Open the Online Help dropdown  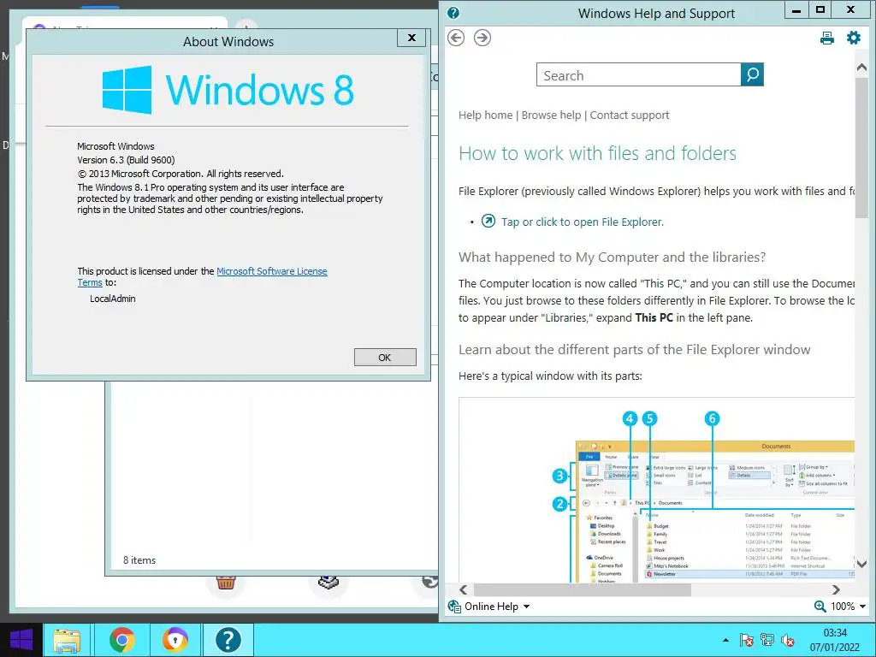(497, 607)
